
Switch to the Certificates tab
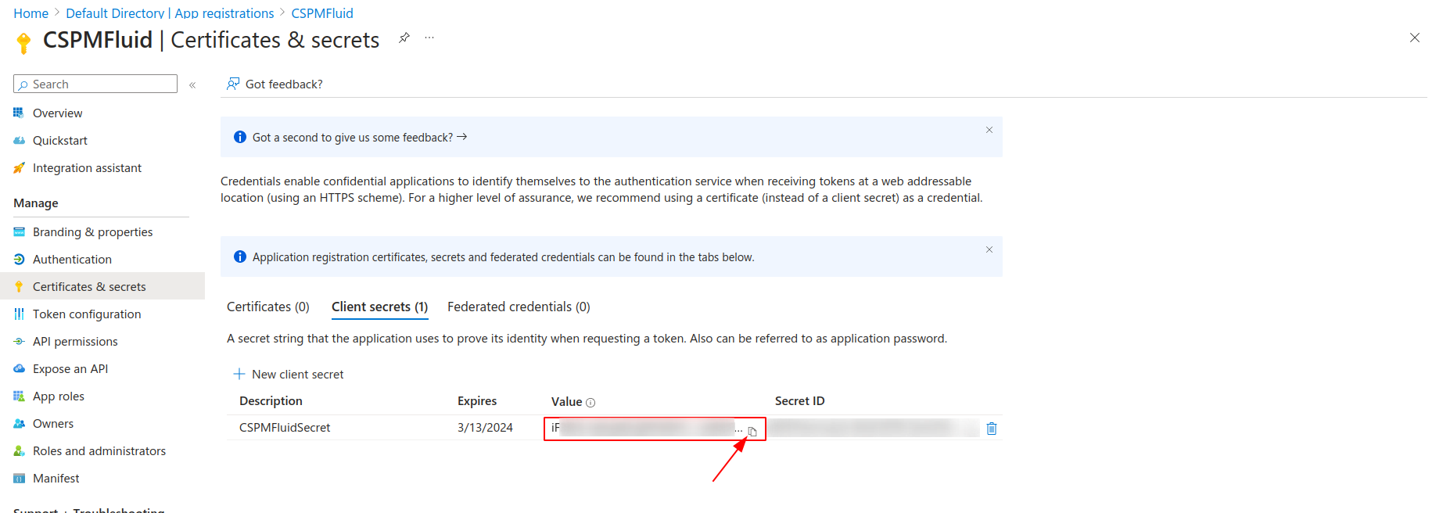[x=267, y=307]
